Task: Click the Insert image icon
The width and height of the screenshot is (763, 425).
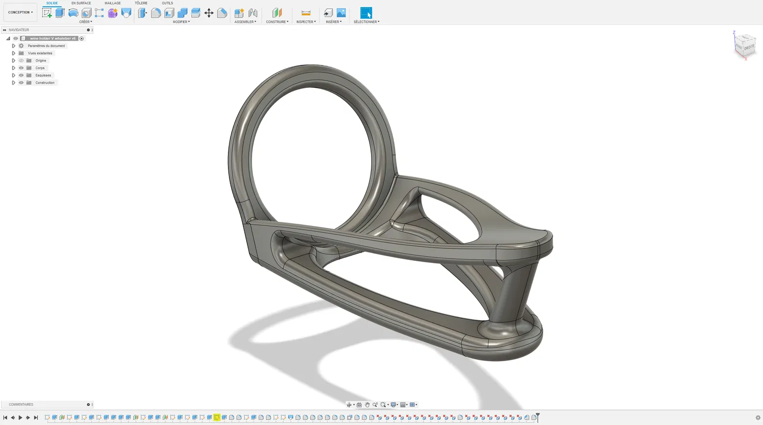Action: (x=341, y=13)
